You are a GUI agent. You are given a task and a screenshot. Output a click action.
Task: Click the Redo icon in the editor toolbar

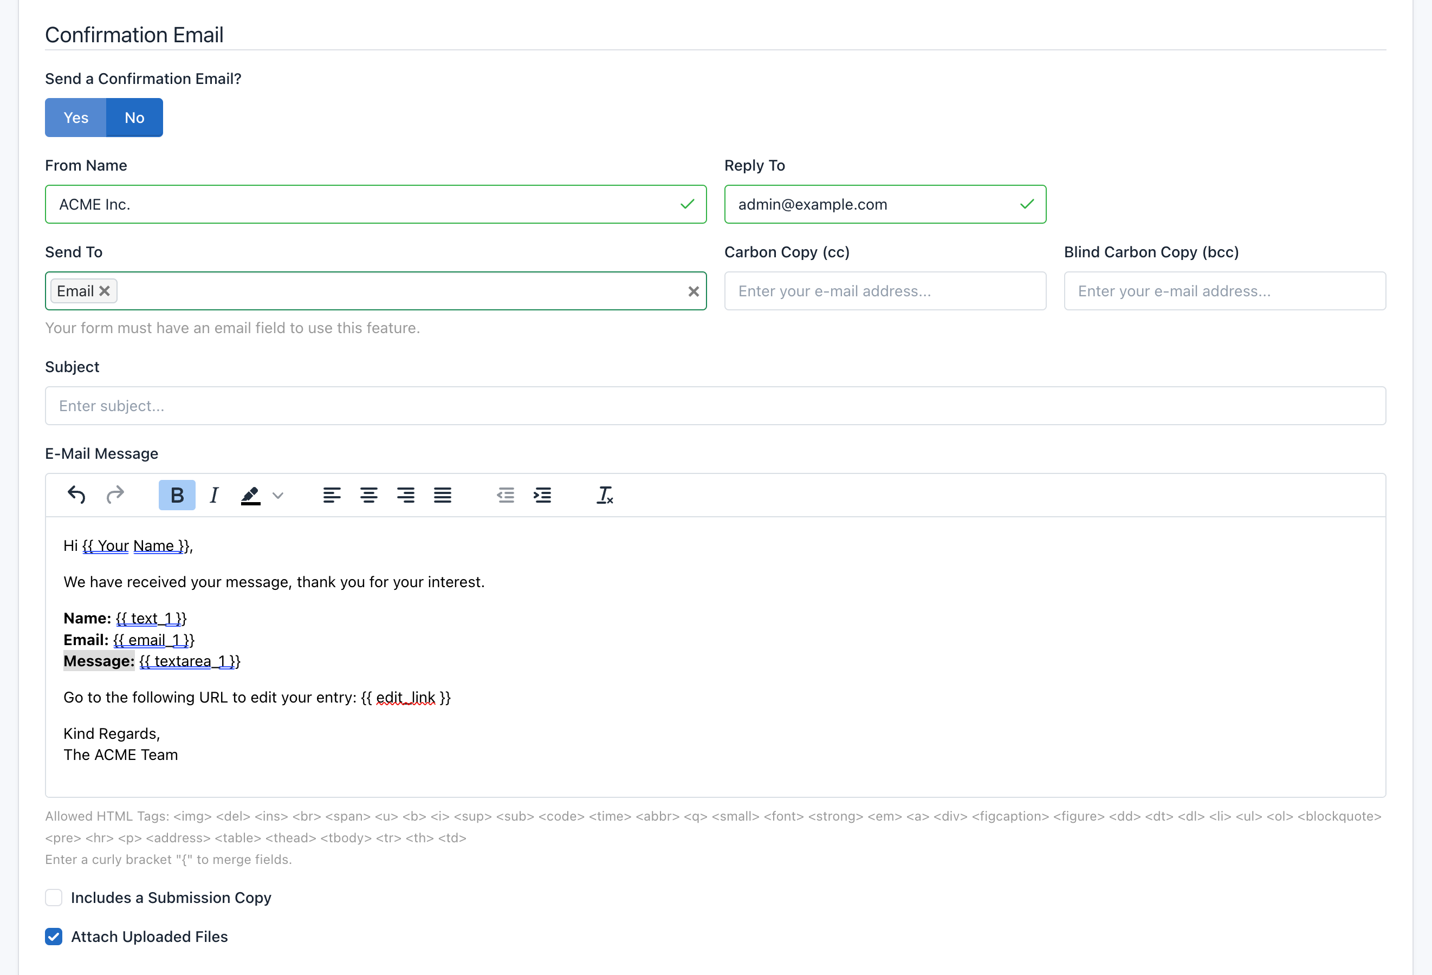pos(115,495)
